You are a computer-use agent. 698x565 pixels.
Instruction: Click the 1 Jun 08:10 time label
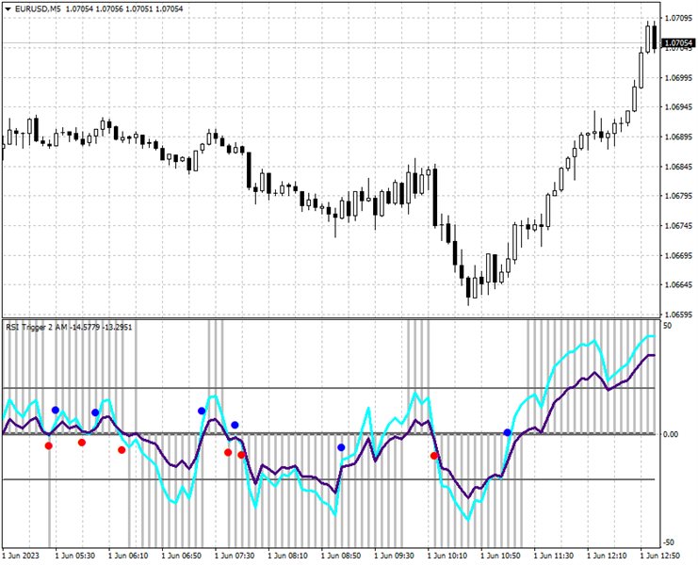pos(288,557)
